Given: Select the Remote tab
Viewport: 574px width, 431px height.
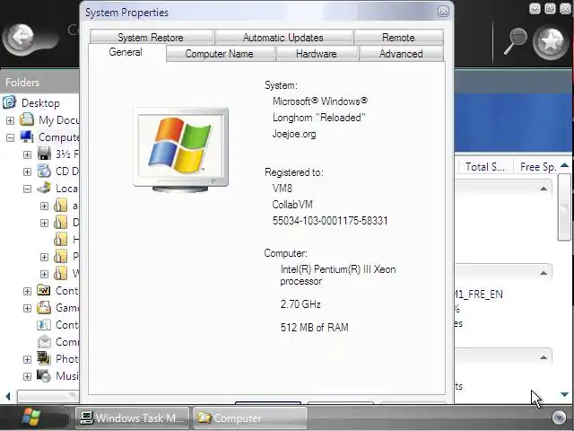Looking at the screenshot, I should point(398,38).
